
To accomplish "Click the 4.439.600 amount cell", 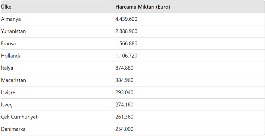I will 126,19.
